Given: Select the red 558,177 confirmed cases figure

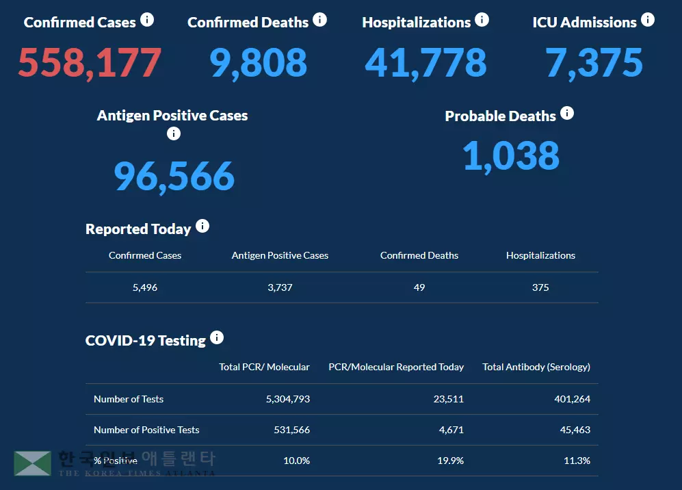Looking at the screenshot, I should point(90,62).
